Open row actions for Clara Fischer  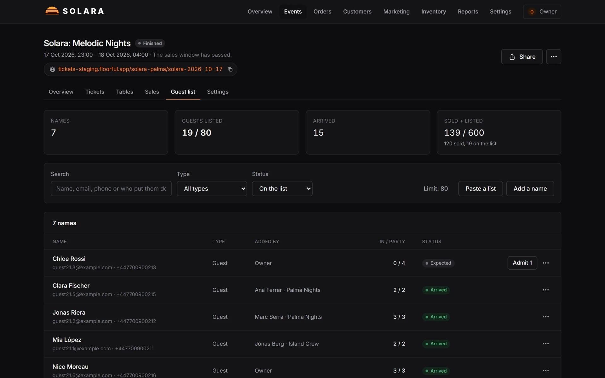[546, 290]
